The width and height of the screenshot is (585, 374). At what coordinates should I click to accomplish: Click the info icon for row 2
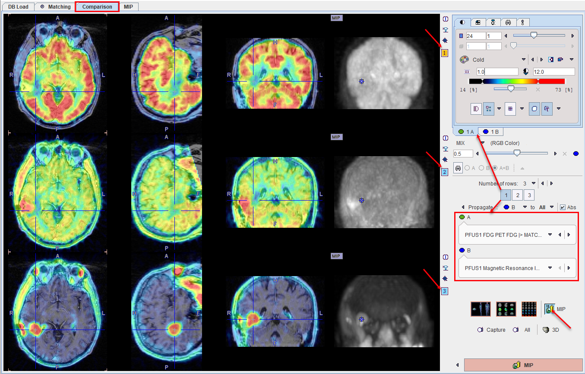pyautogui.click(x=445, y=138)
